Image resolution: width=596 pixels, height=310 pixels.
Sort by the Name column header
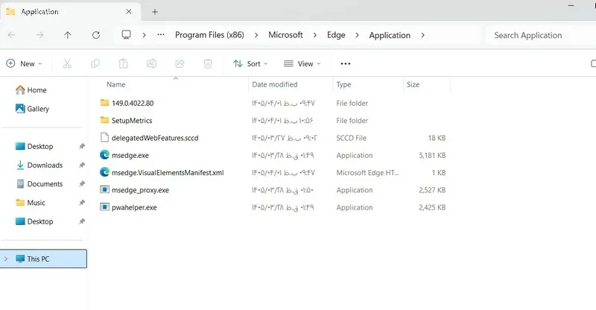point(116,84)
